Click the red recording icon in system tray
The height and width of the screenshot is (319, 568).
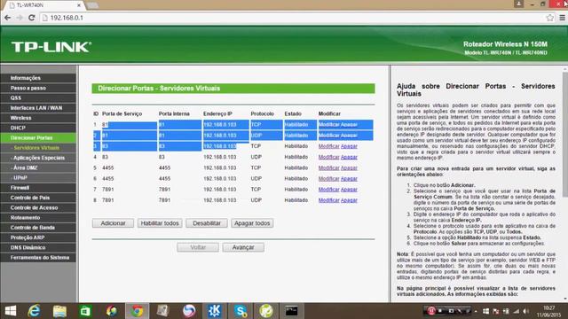coord(431,311)
